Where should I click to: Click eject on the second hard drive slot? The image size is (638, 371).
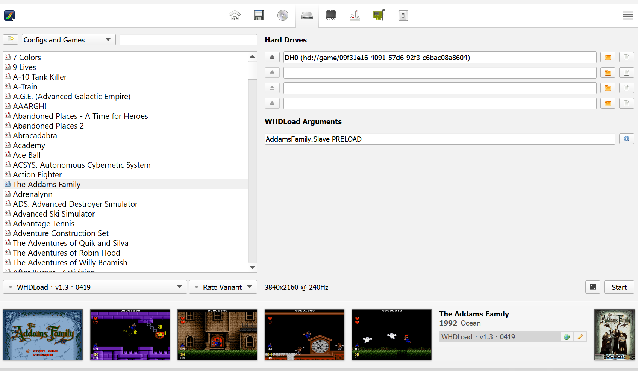[272, 73]
